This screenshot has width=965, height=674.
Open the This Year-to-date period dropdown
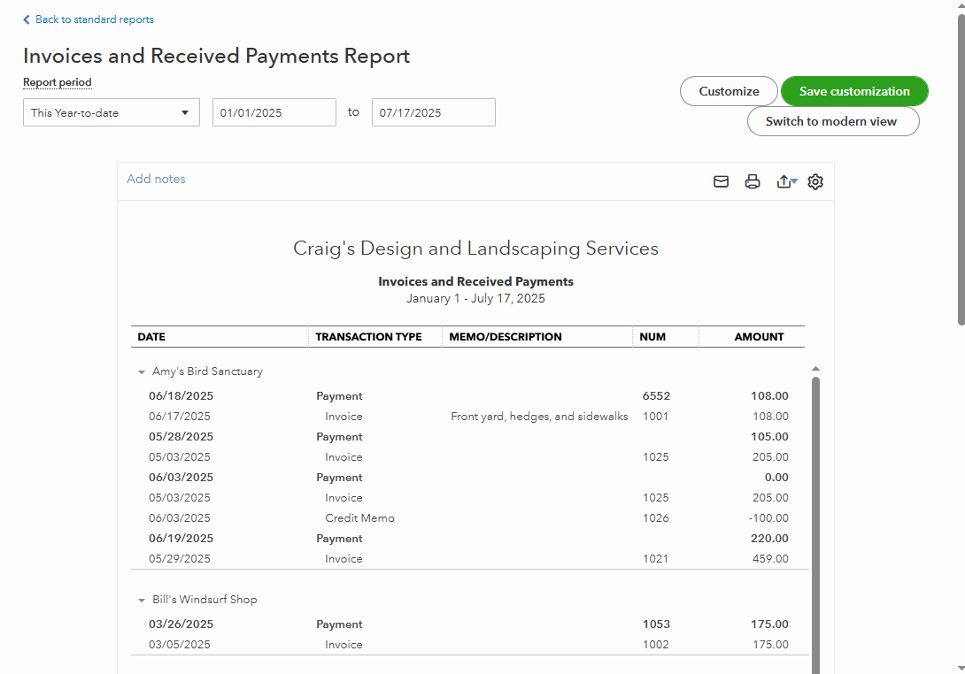click(x=112, y=112)
